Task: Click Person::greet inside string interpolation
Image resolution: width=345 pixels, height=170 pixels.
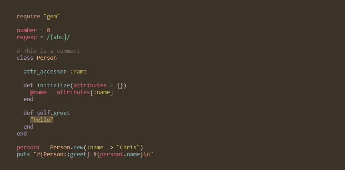Action: pyautogui.click(x=65, y=154)
